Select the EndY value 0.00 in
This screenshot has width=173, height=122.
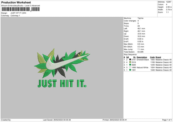click(x=140, y=42)
